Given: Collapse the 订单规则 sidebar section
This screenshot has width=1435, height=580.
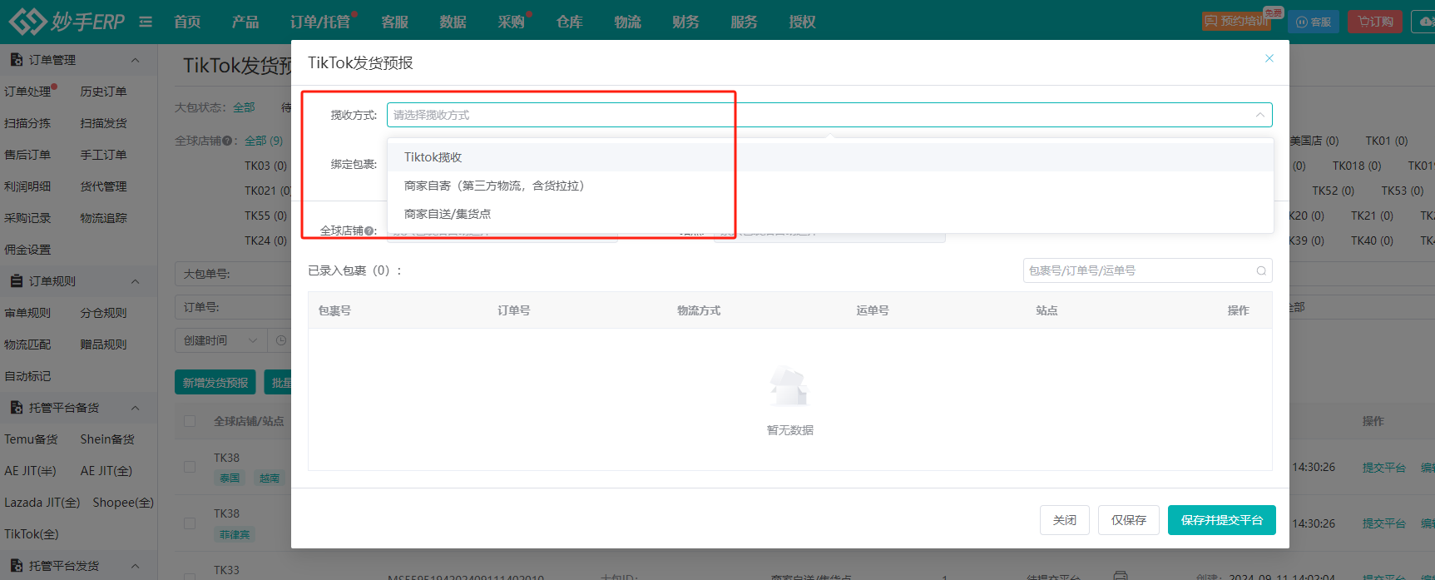Looking at the screenshot, I should tap(136, 281).
